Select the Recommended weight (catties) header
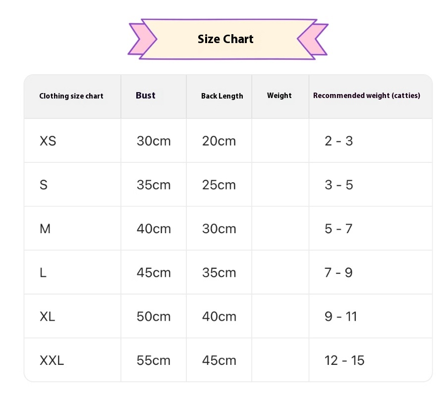The height and width of the screenshot is (404, 445). (367, 96)
